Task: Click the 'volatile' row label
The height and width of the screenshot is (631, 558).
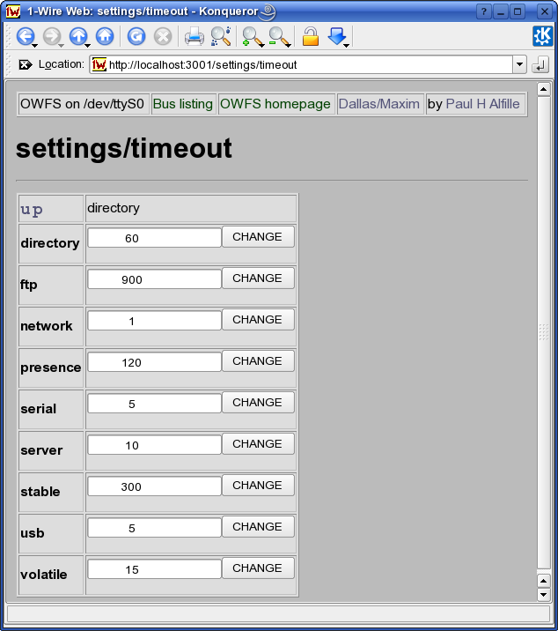Action: (44, 575)
